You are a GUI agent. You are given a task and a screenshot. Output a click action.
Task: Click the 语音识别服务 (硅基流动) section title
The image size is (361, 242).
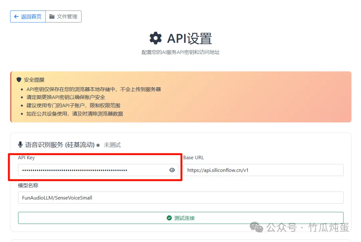click(x=60, y=145)
